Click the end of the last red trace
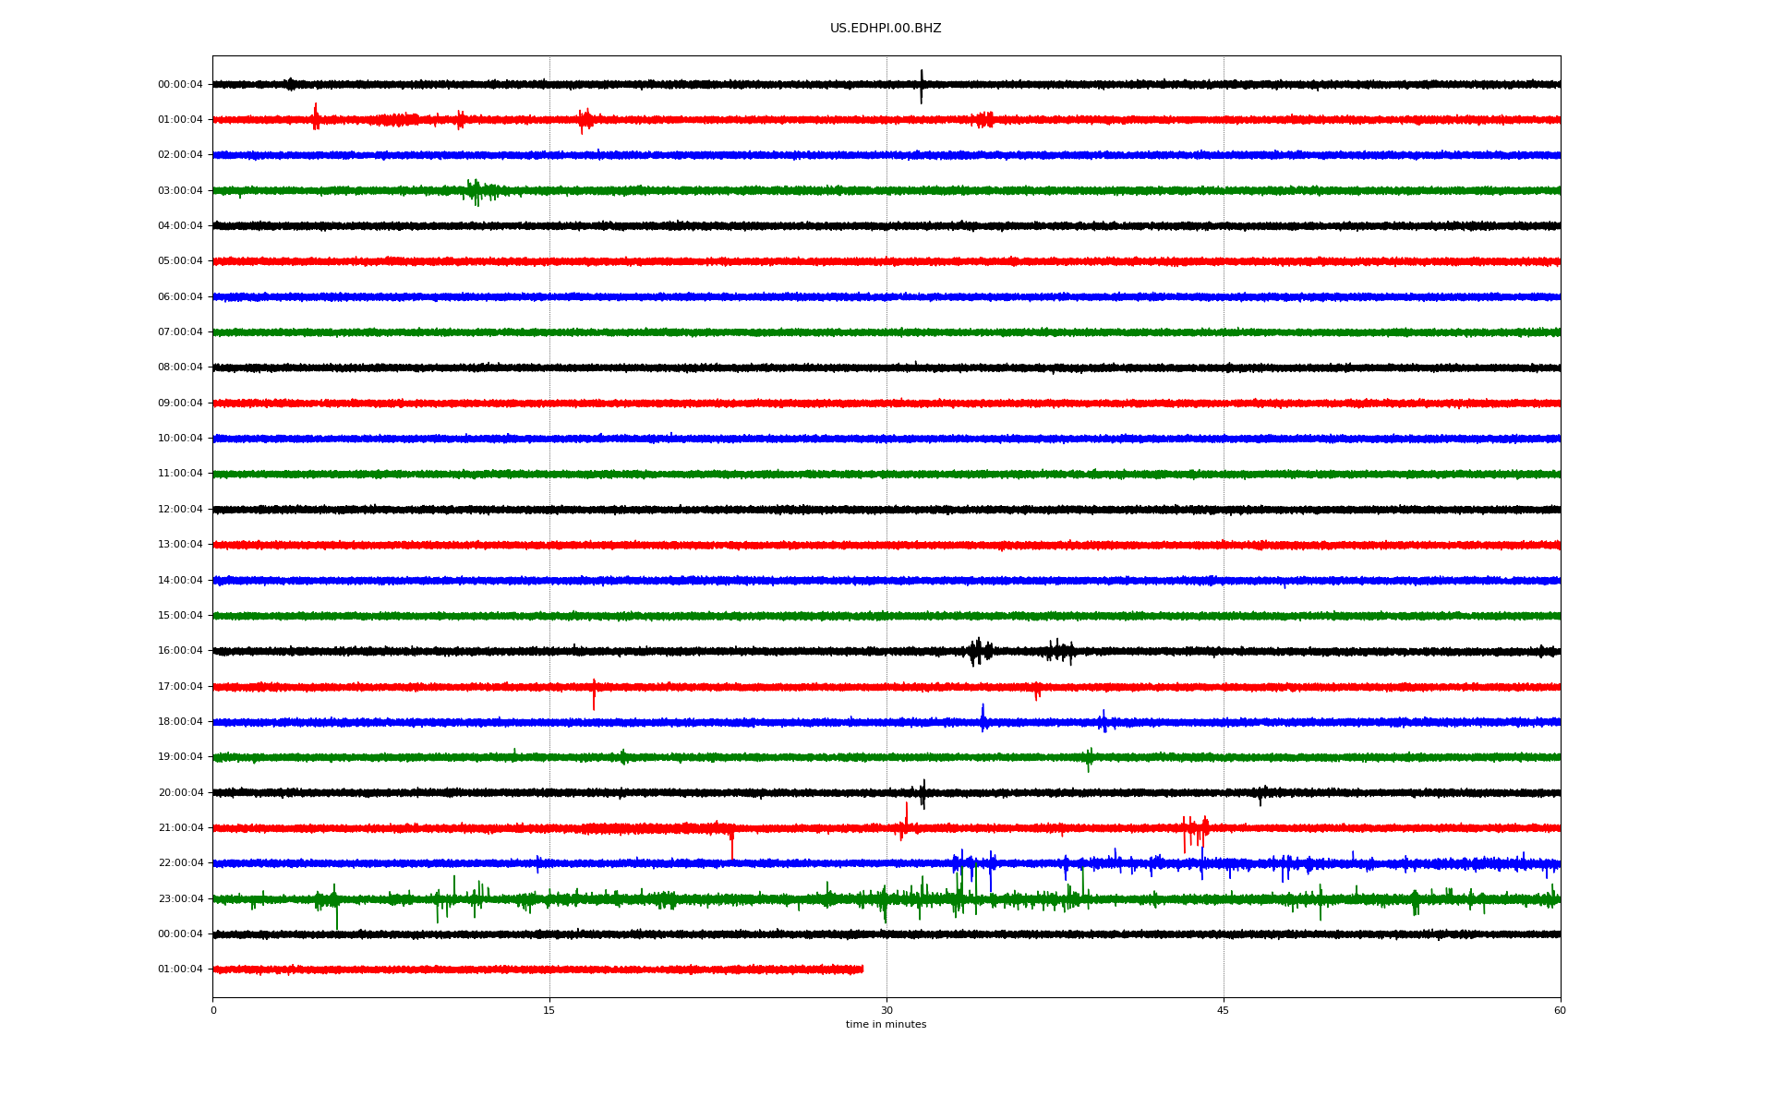Image resolution: width=1773 pixels, height=1108 pixels. point(862,969)
